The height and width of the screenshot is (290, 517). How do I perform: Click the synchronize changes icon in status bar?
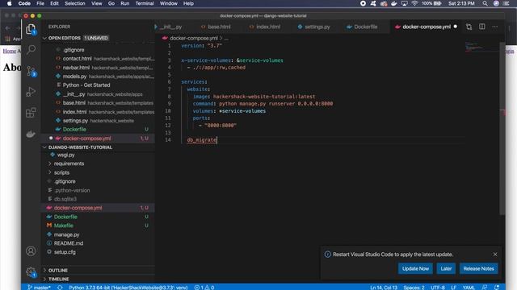(60, 288)
